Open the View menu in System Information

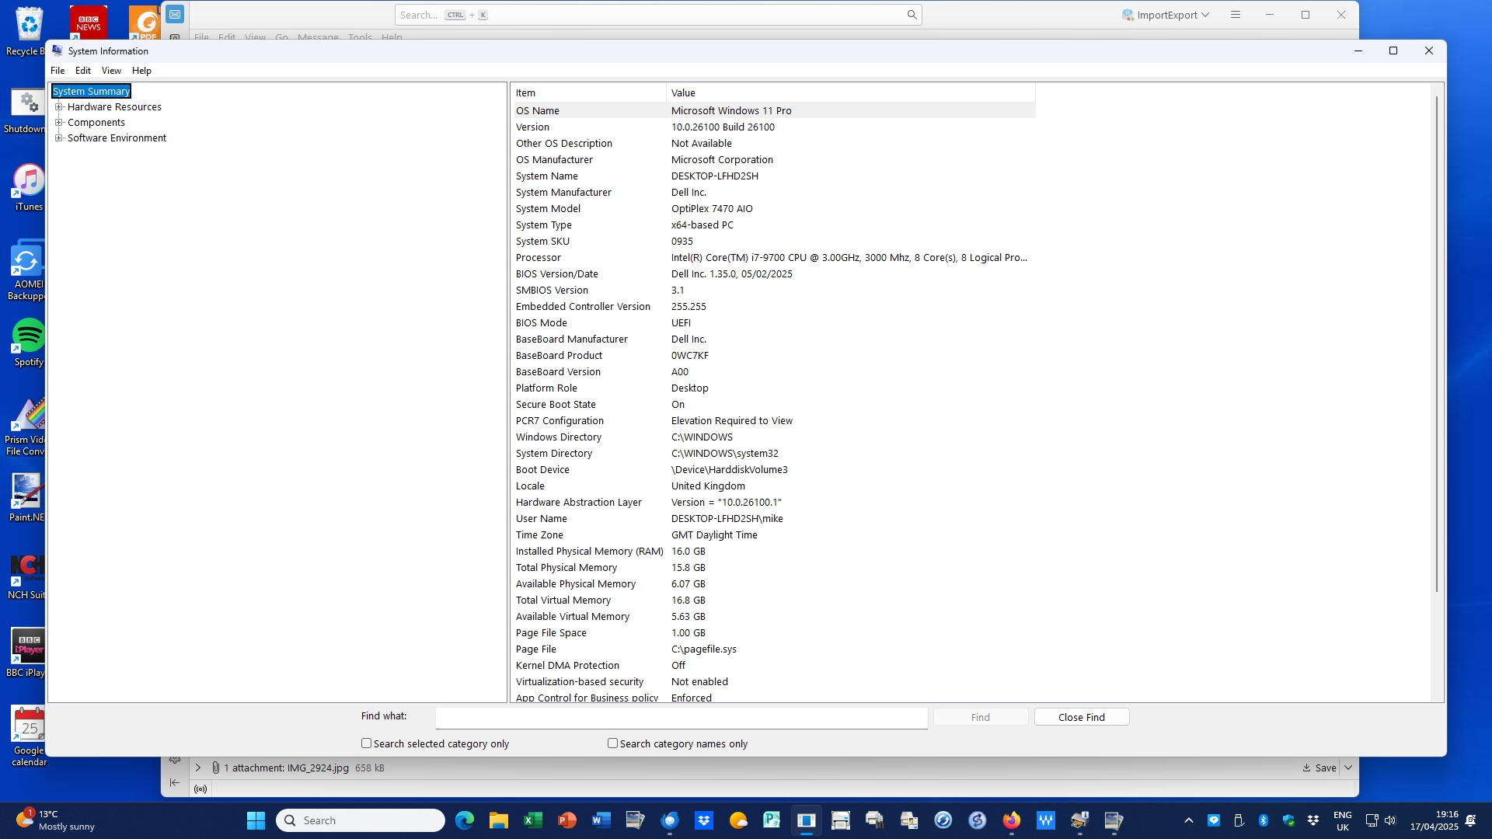tap(111, 70)
